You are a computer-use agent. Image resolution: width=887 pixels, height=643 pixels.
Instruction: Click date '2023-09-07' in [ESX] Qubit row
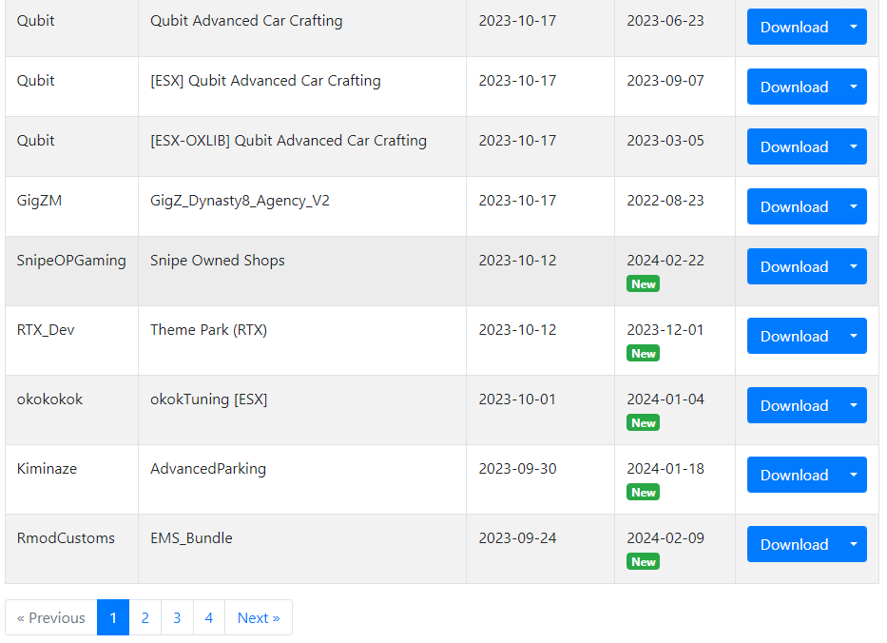pyautogui.click(x=665, y=80)
